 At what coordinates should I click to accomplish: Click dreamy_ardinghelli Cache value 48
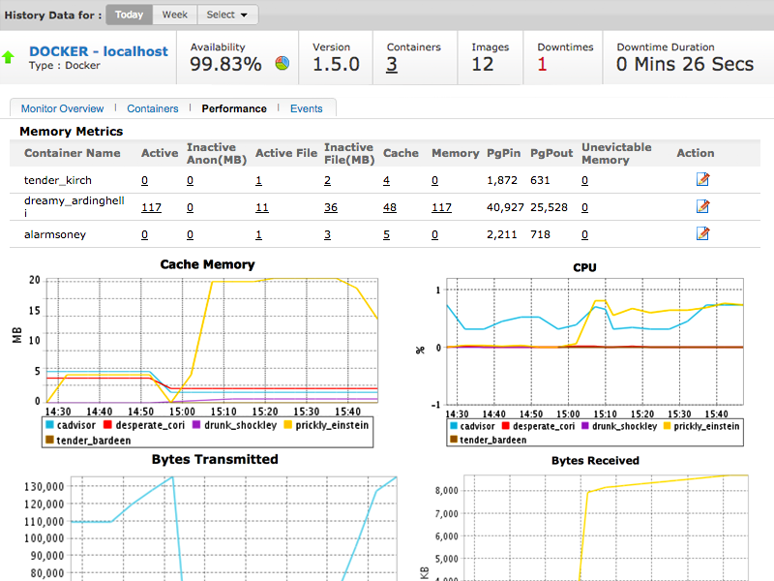[x=390, y=207]
